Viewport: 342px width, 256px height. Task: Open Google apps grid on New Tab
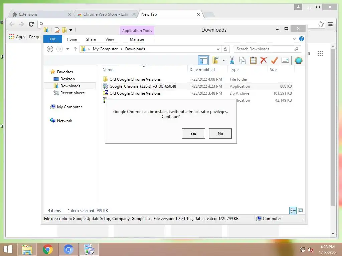pos(320,53)
